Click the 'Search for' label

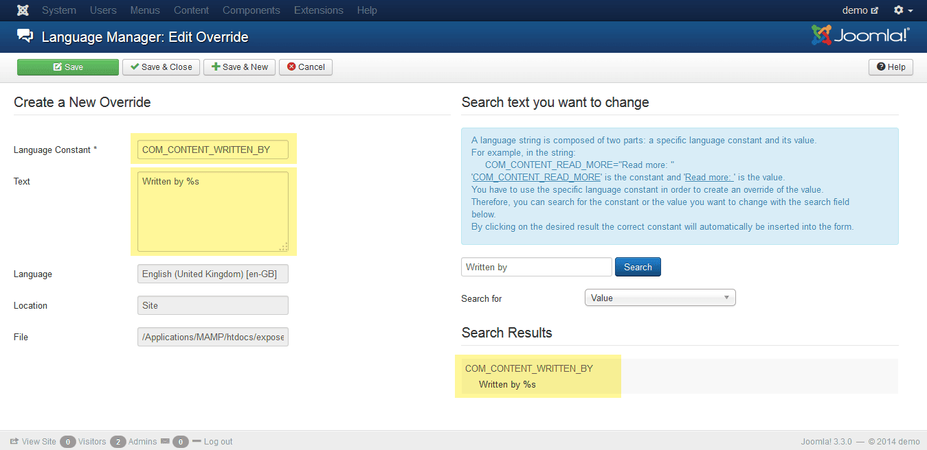482,298
